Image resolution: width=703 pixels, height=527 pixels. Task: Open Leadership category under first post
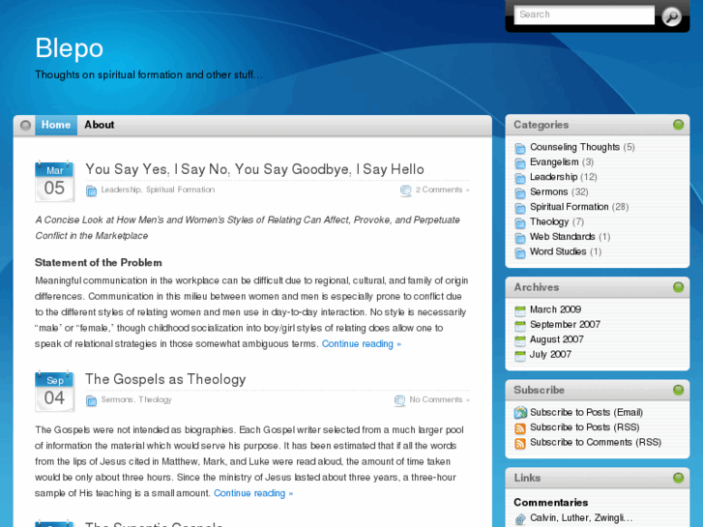pos(121,190)
